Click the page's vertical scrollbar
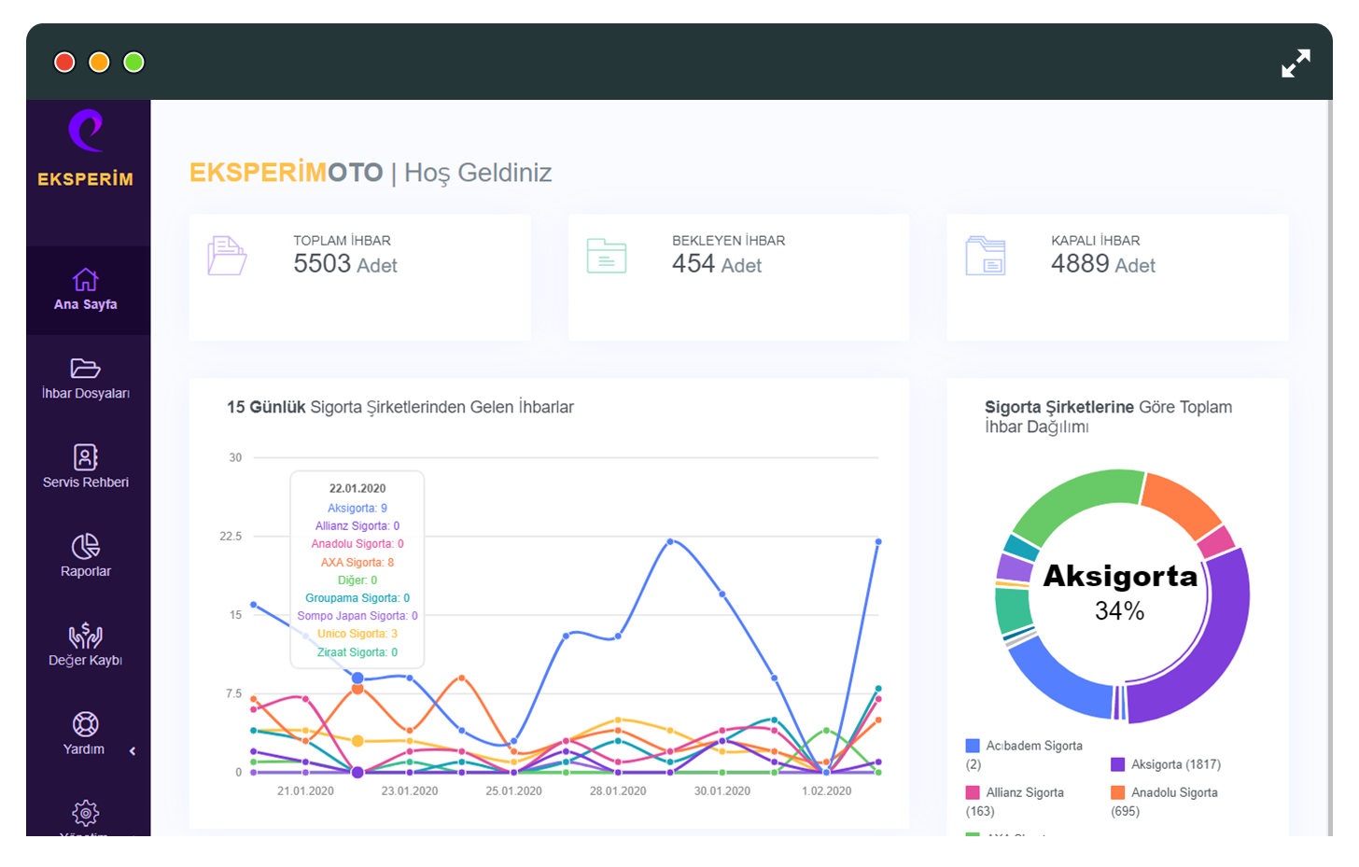This screenshot has width=1359, height=867. [x=1329, y=467]
